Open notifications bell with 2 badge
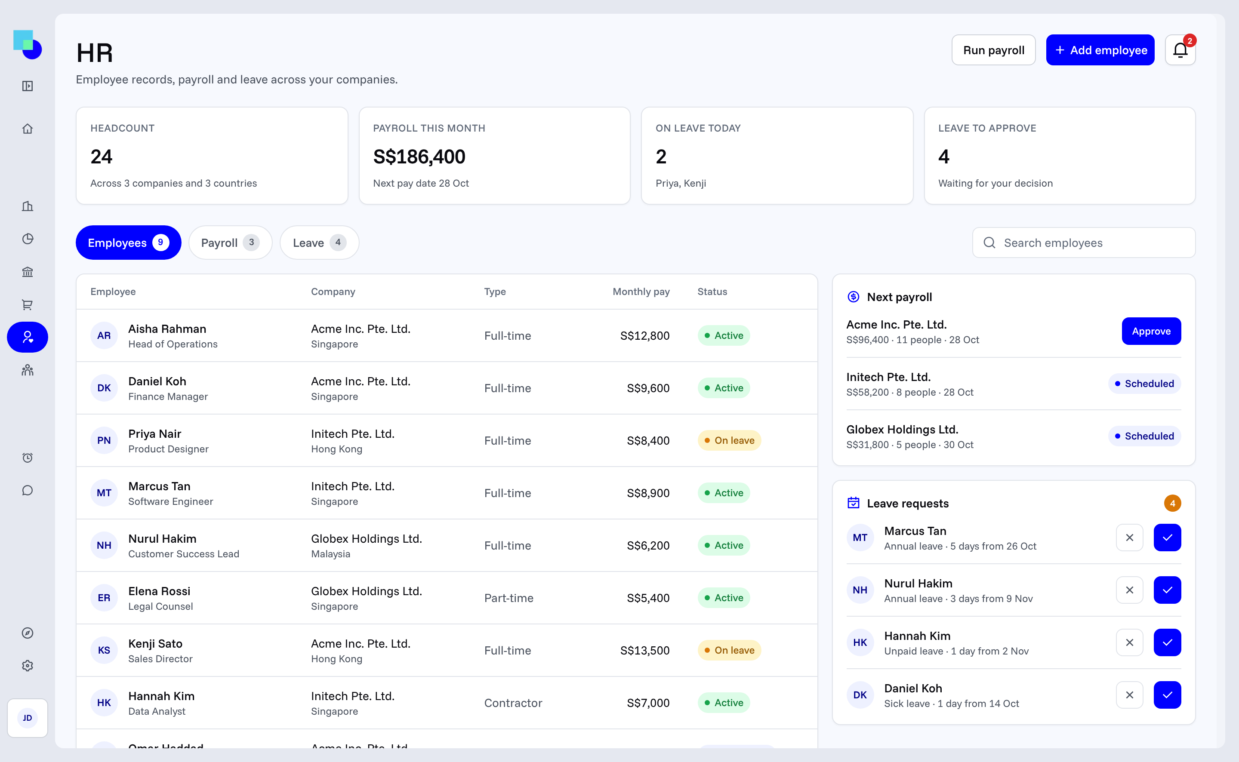This screenshot has width=1239, height=762. tap(1180, 50)
